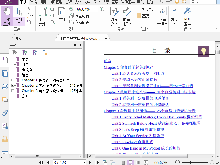
Task: Enable single page view mode
Action: [x=123, y=163]
